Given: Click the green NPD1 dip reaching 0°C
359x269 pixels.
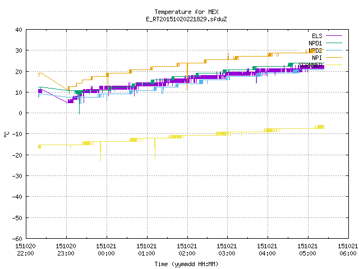Looking at the screenshot, I should pyautogui.click(x=80, y=104).
